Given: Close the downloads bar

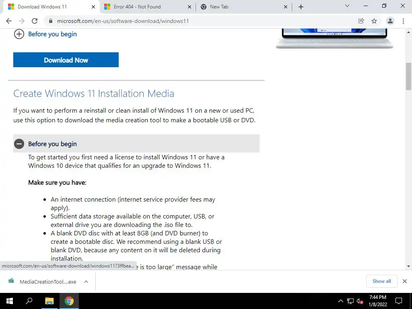Looking at the screenshot, I should pos(405,281).
